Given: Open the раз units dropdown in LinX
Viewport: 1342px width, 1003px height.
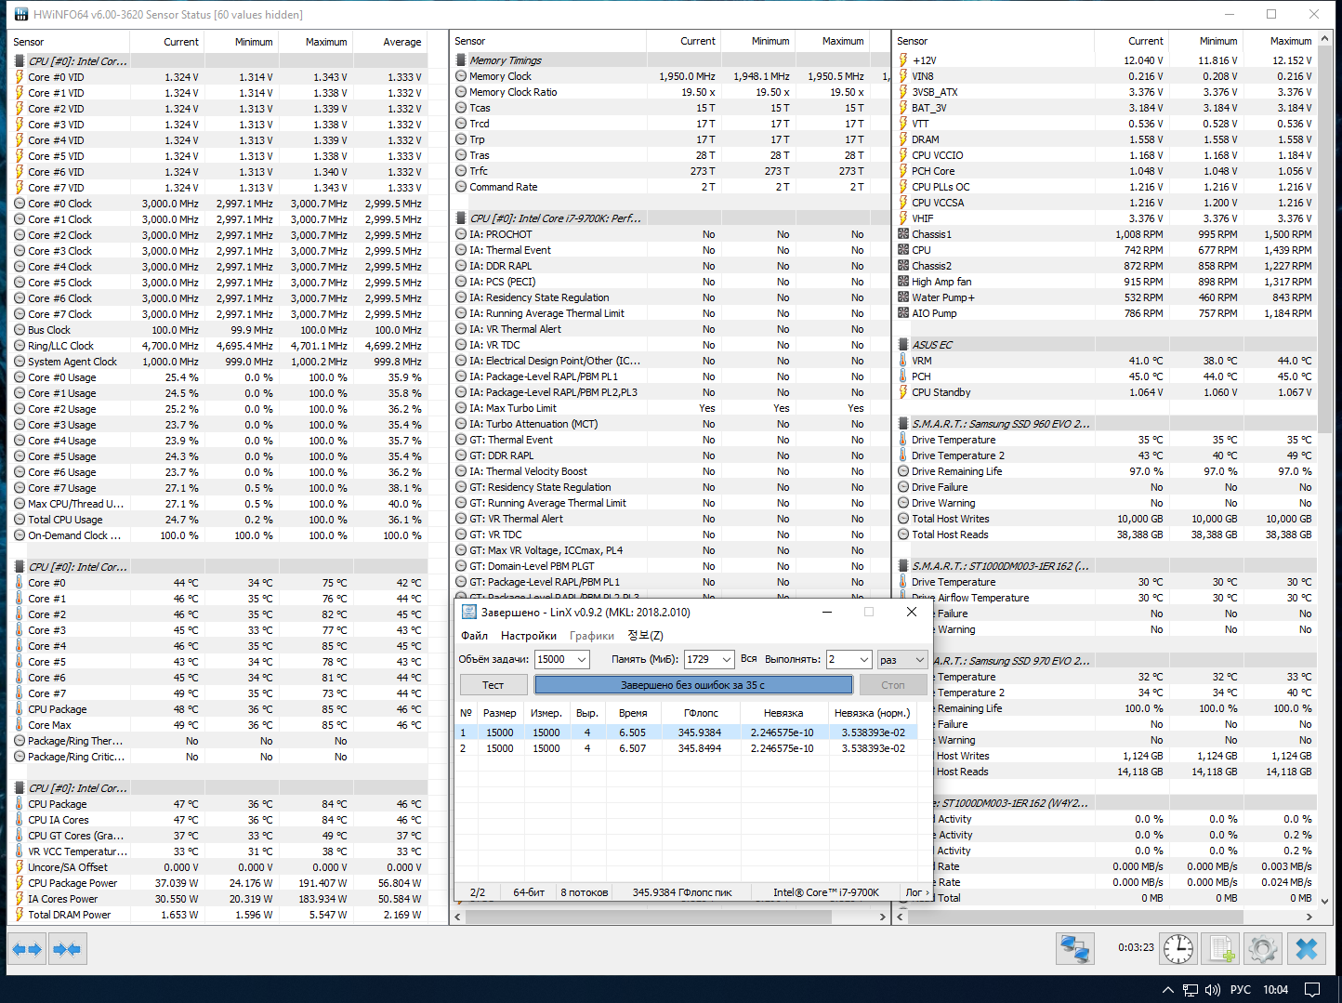Looking at the screenshot, I should [x=919, y=659].
